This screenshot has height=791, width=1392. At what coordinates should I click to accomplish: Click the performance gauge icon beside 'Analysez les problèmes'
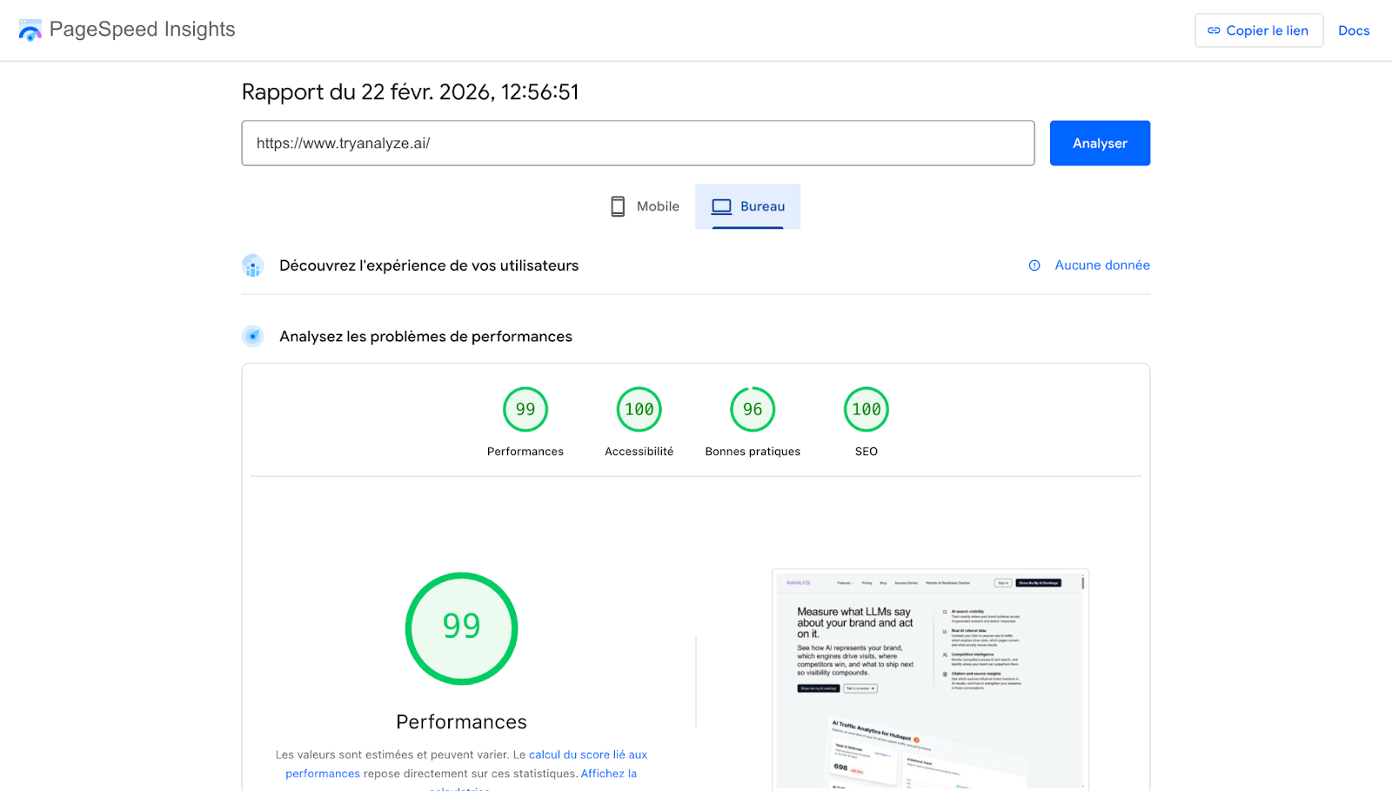[252, 336]
